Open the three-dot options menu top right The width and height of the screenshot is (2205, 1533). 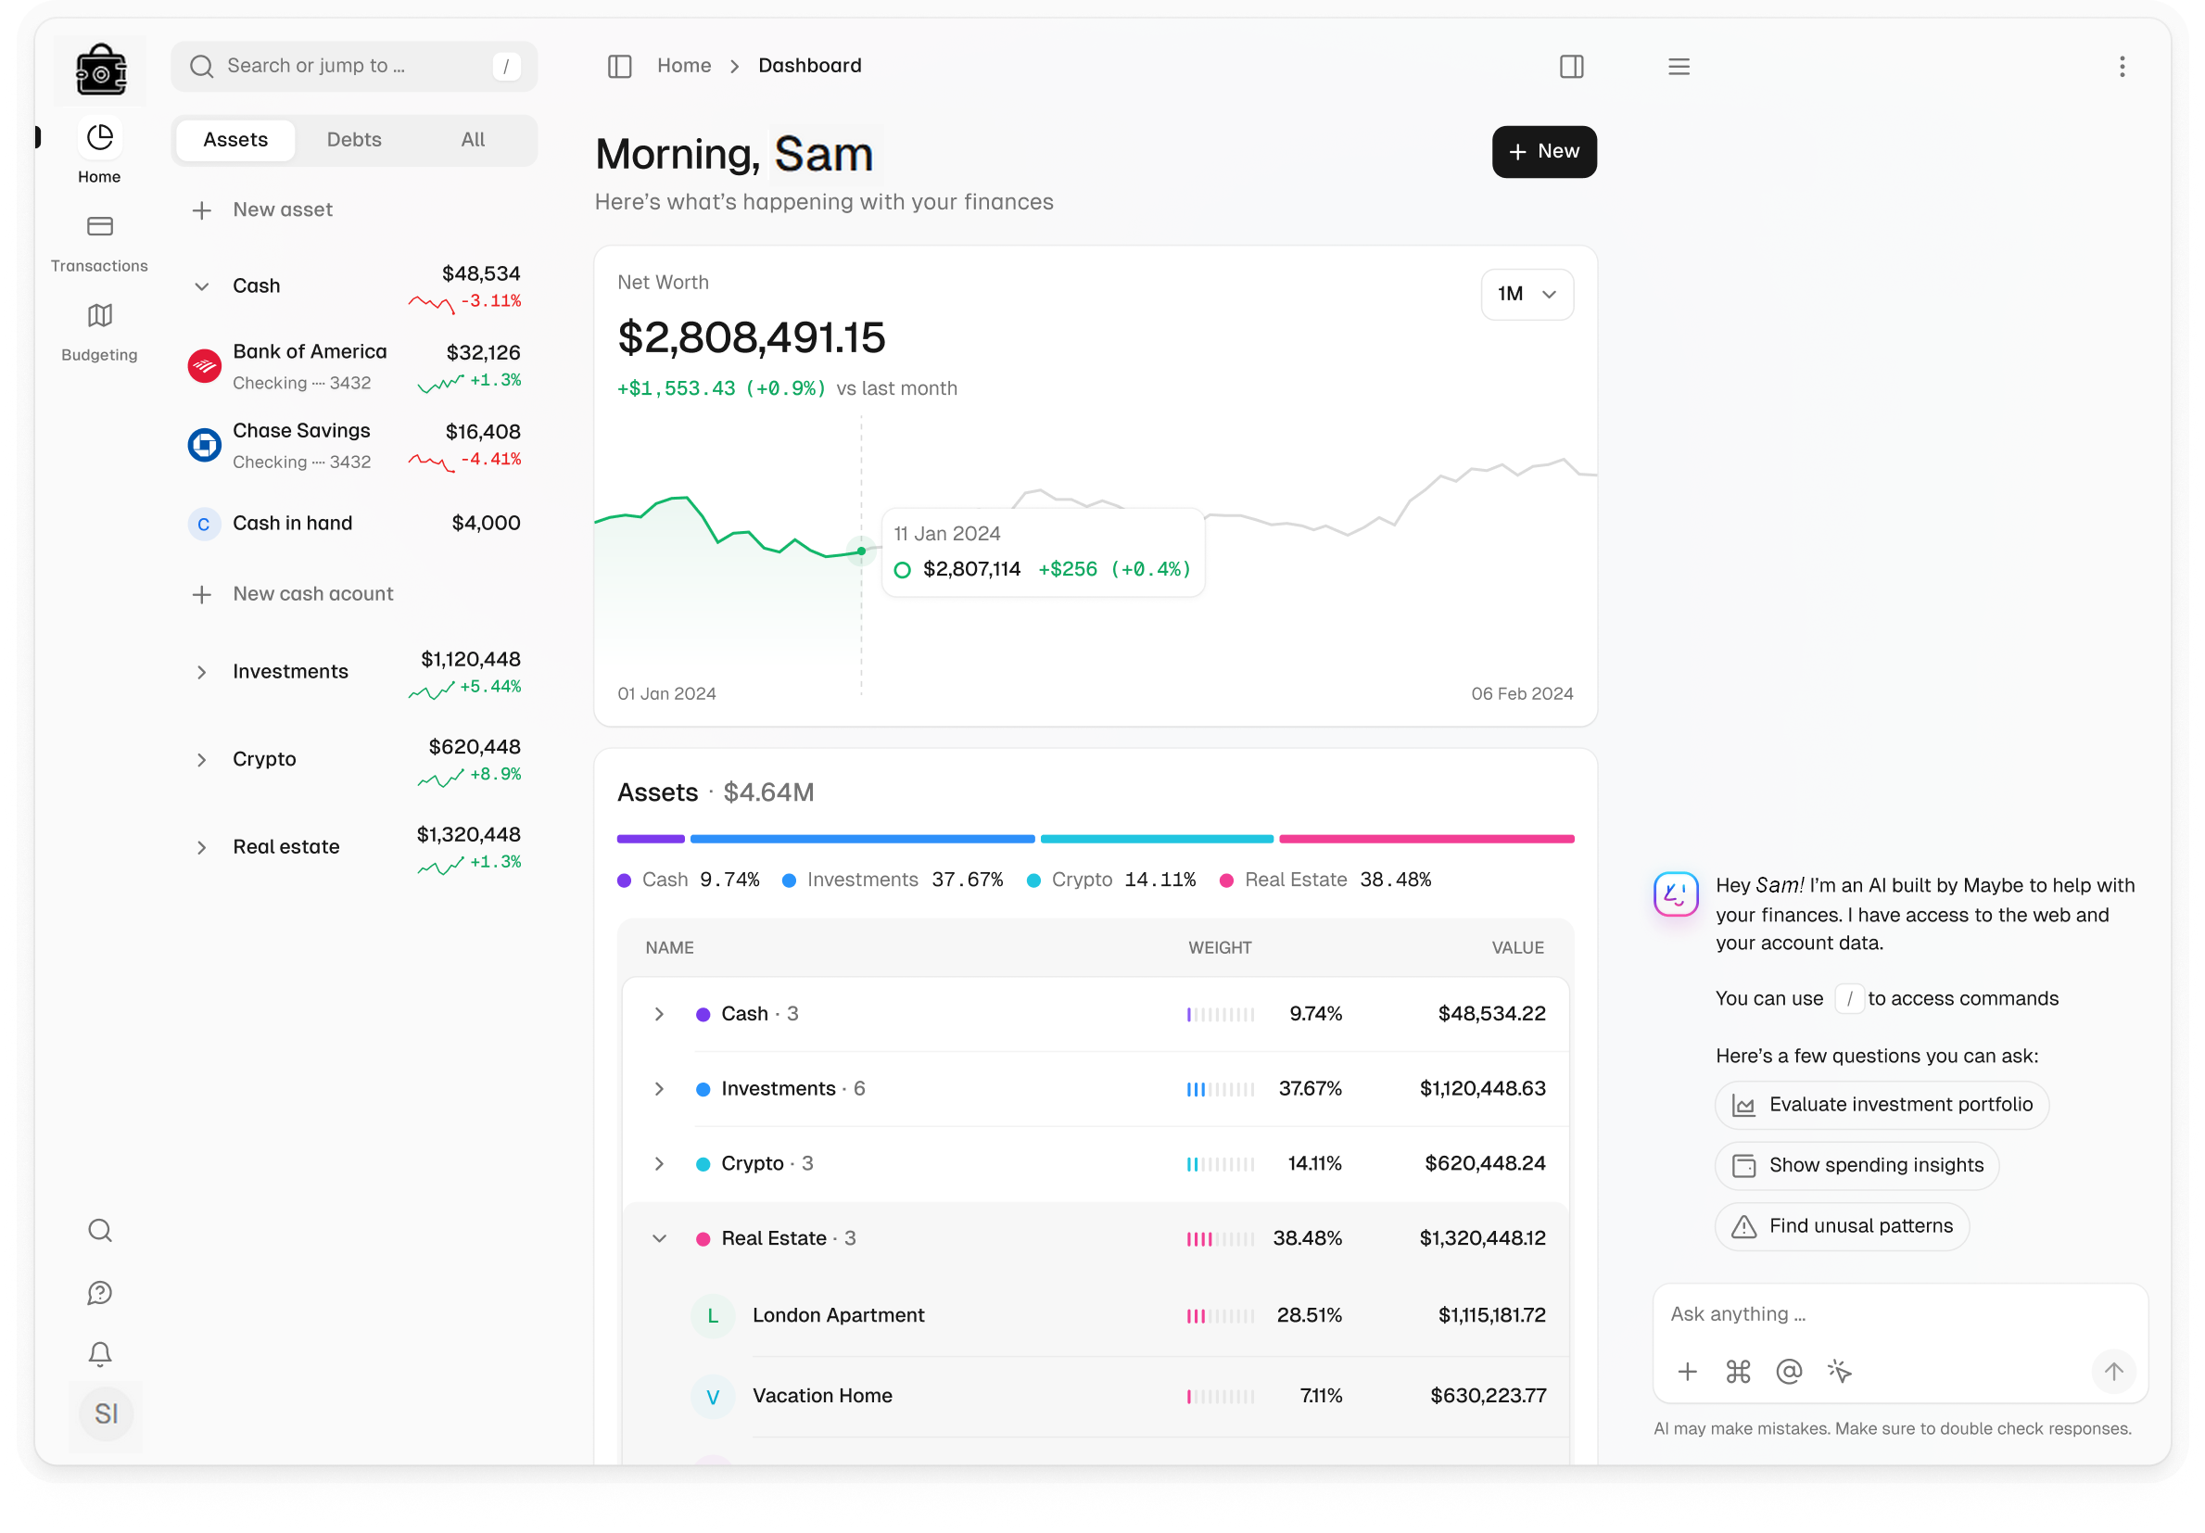(x=2123, y=65)
